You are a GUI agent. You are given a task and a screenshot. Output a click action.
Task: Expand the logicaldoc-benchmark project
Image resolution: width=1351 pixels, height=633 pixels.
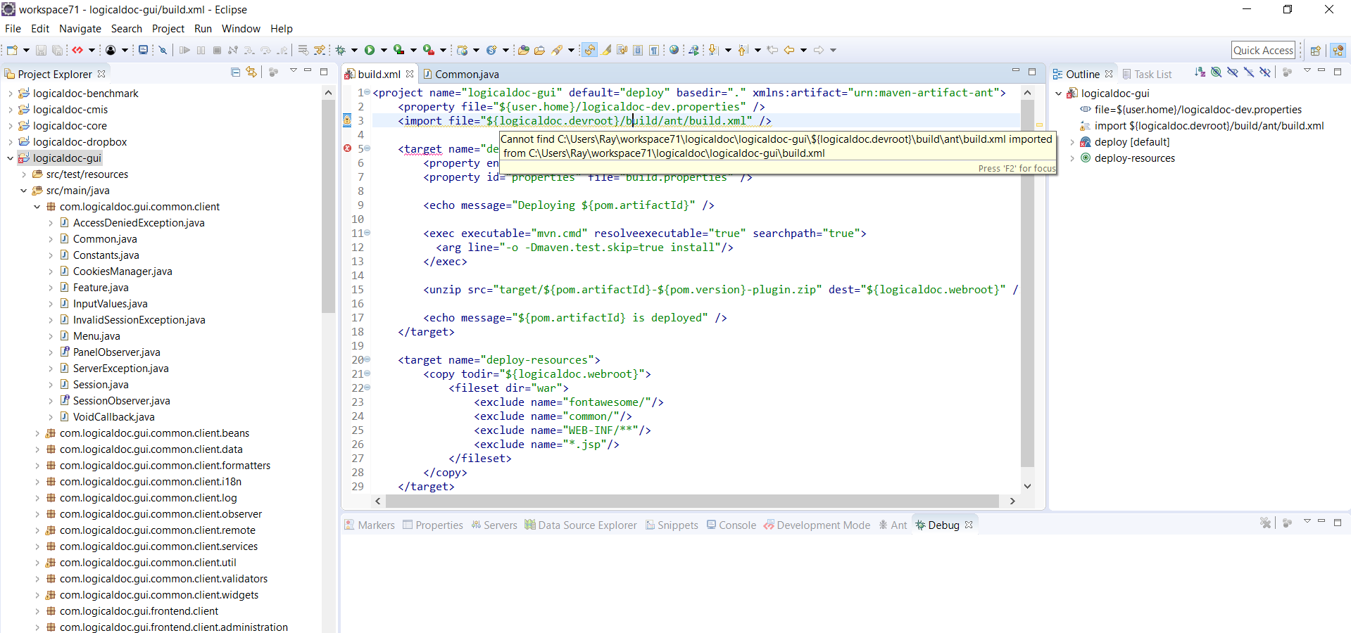coord(10,94)
